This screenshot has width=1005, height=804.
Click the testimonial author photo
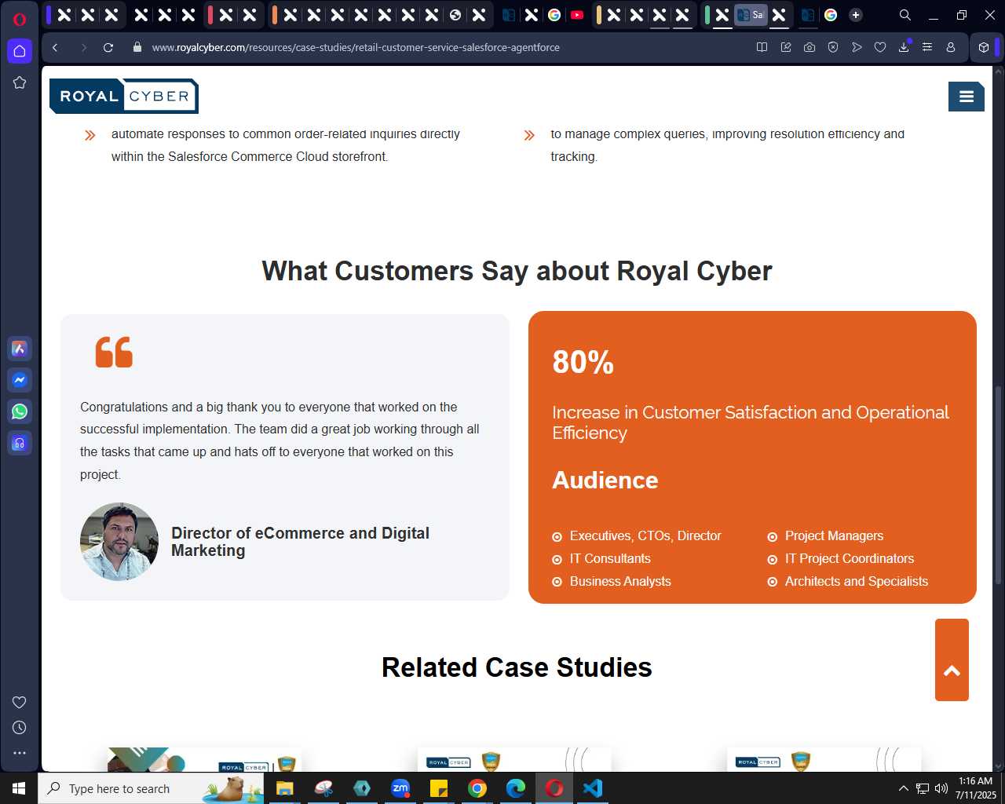(119, 542)
